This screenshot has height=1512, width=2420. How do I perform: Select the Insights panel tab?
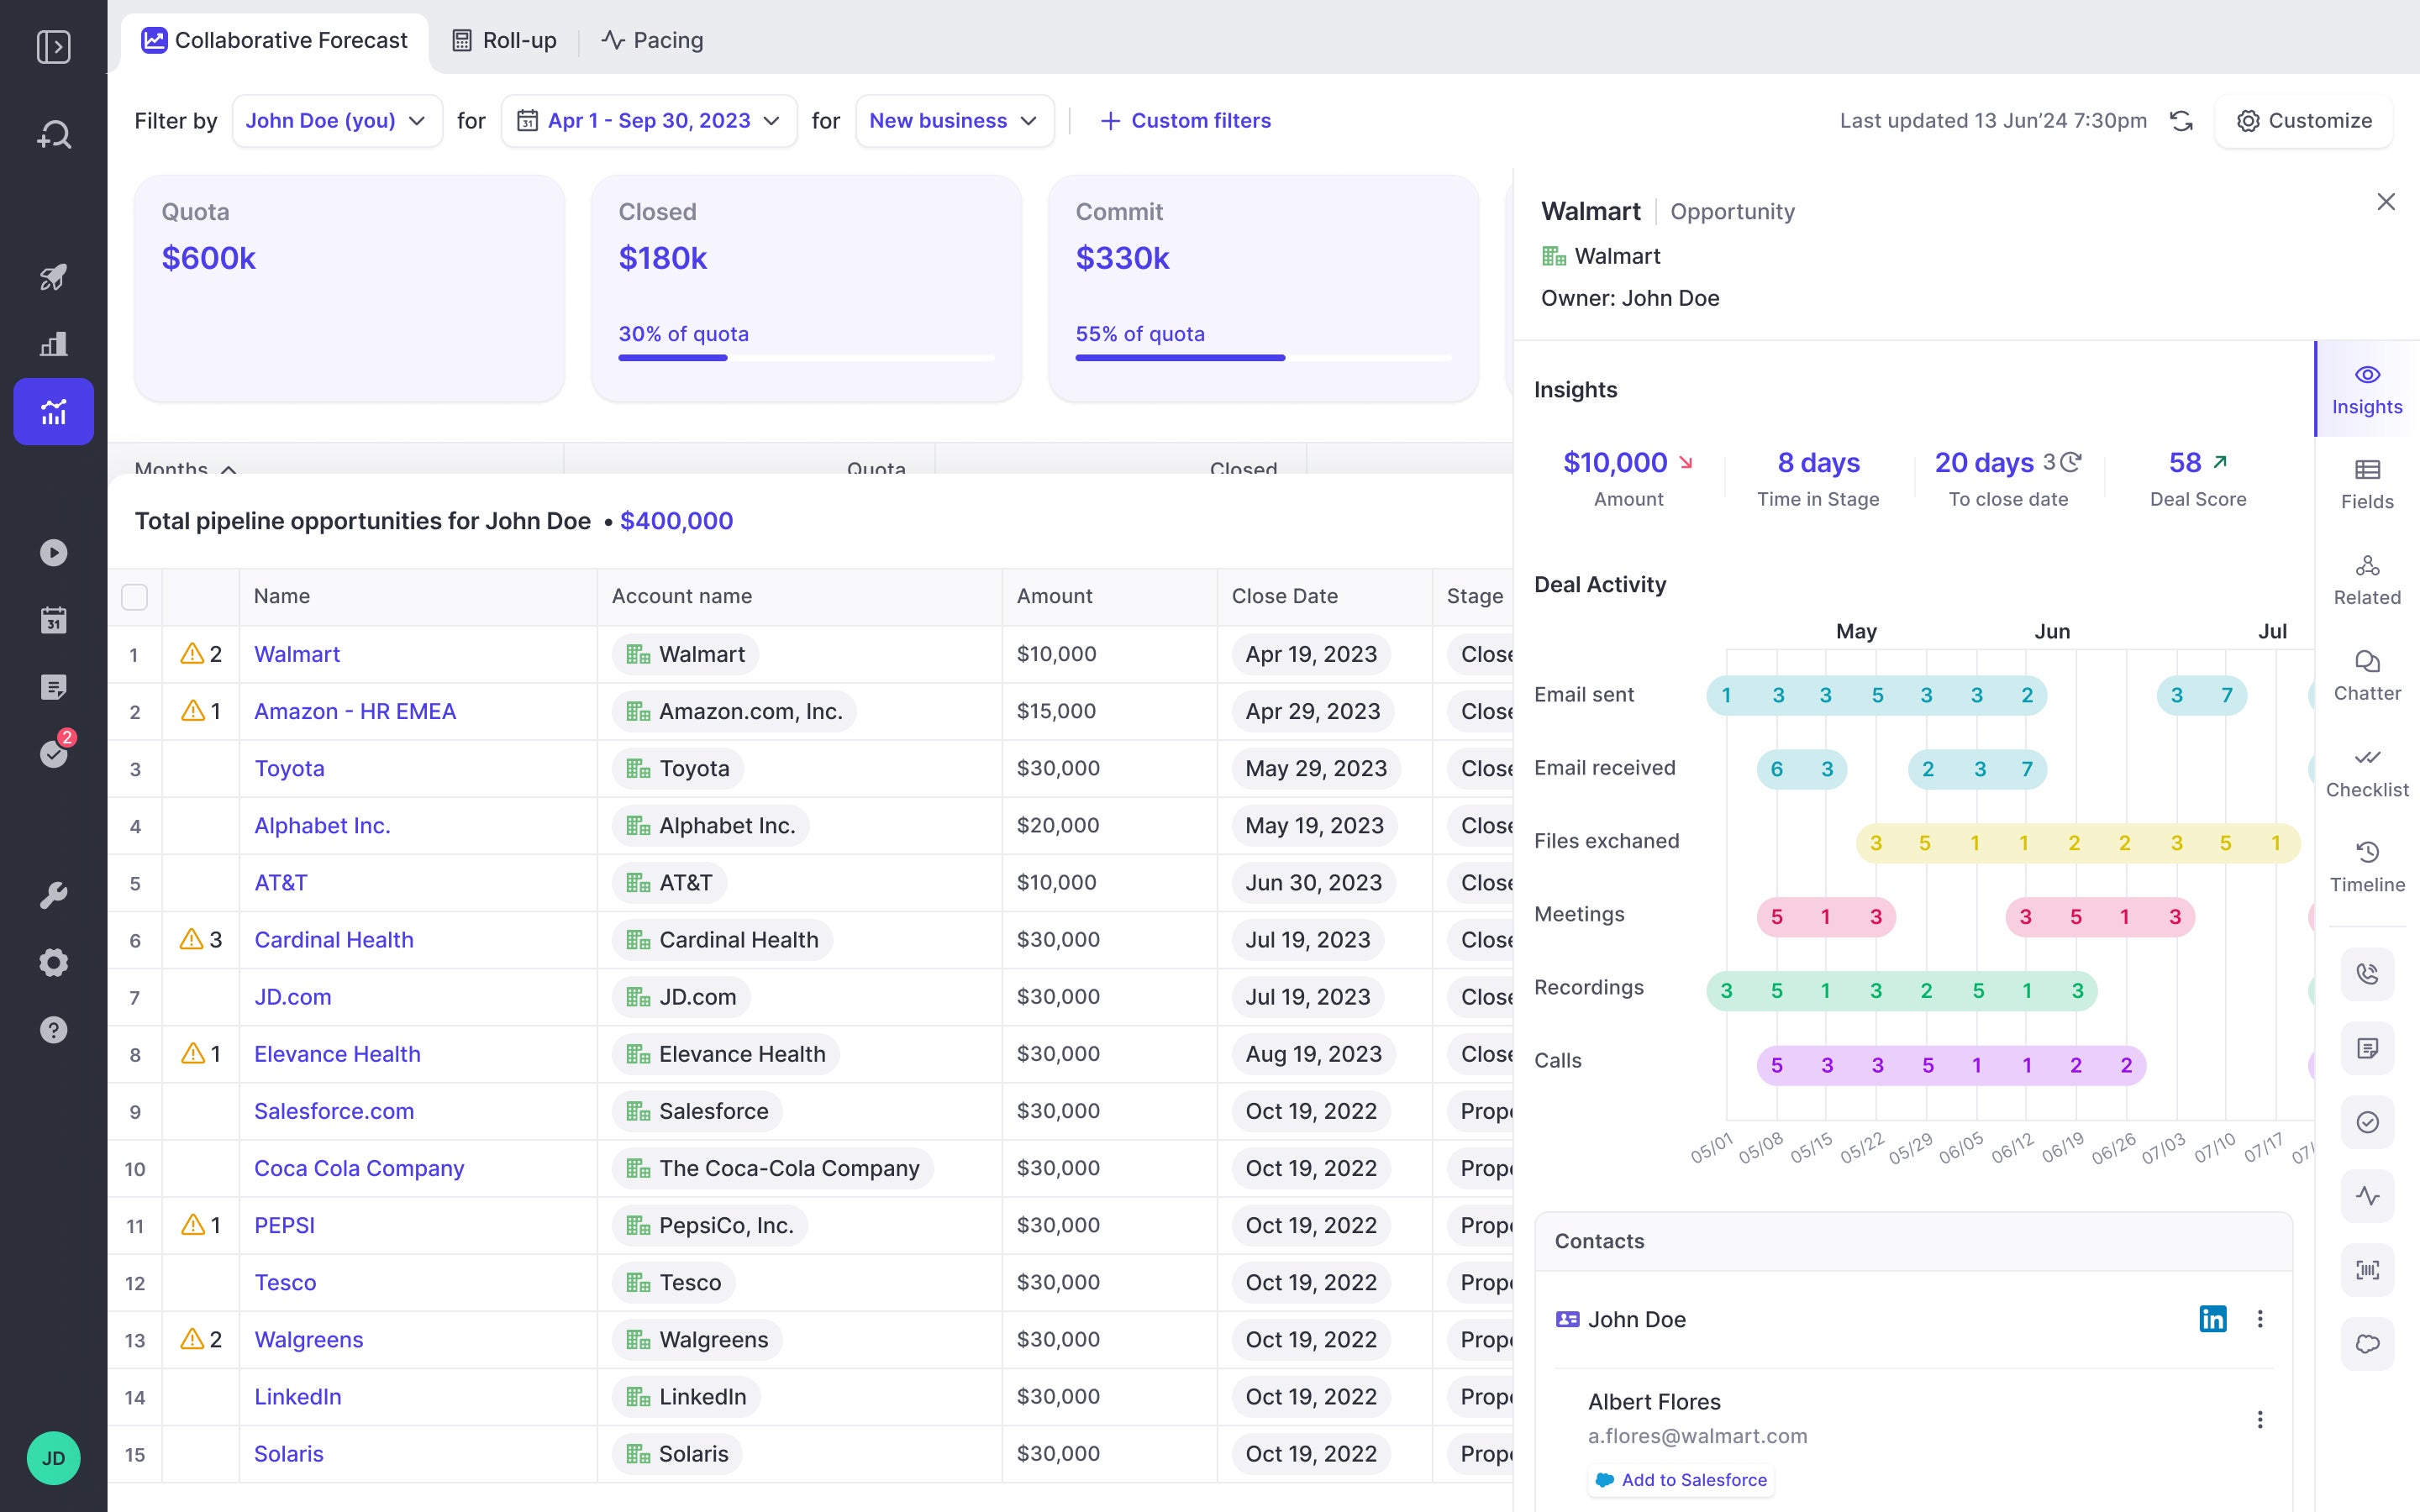(x=2367, y=389)
